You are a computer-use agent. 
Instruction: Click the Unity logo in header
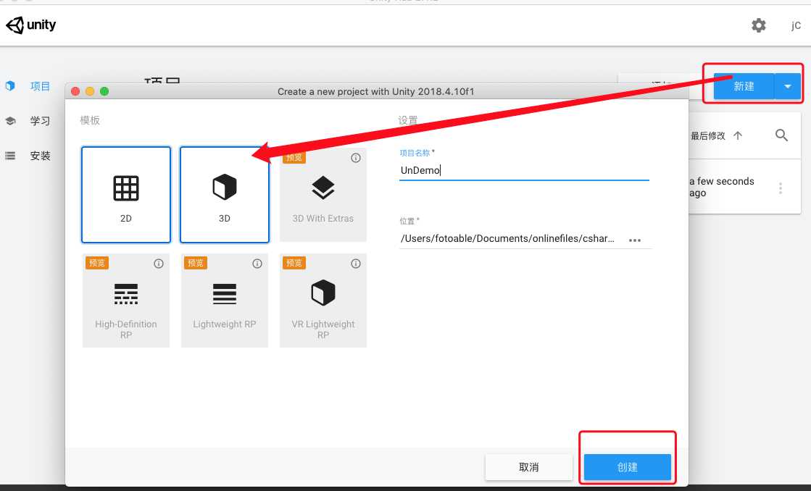[x=31, y=25]
